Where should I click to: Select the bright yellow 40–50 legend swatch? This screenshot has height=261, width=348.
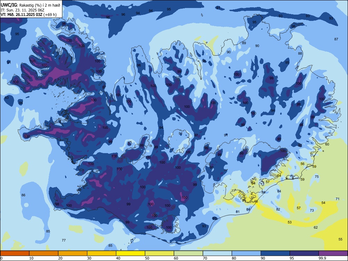(130, 253)
